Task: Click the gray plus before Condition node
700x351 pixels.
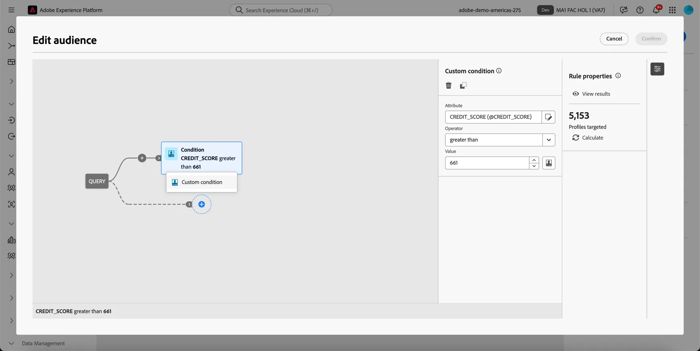Action: click(x=142, y=158)
